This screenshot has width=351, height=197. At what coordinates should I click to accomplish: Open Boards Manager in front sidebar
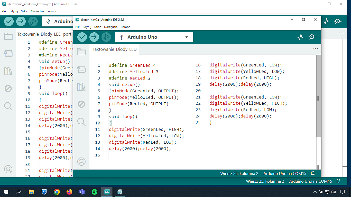[x=81, y=69]
